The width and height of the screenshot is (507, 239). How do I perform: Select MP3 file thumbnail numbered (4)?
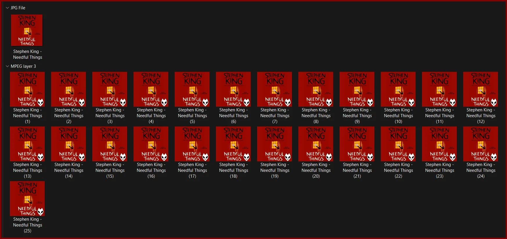(x=151, y=89)
